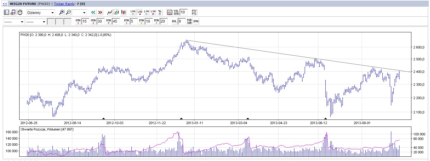Open the Dzienny interval dropdown
Image resolution: width=430 pixels, height=161 pixels.
click(41, 13)
